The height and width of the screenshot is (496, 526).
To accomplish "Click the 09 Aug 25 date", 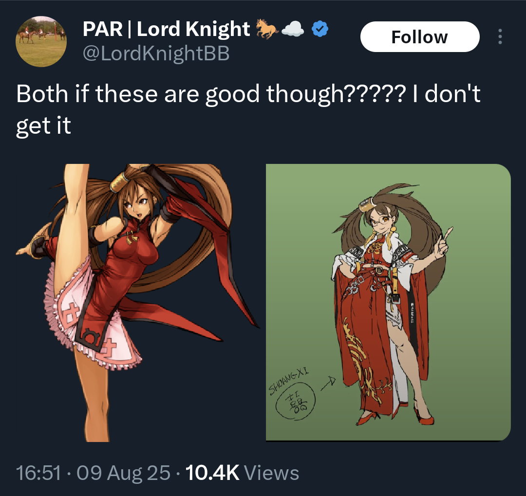I will [123, 473].
